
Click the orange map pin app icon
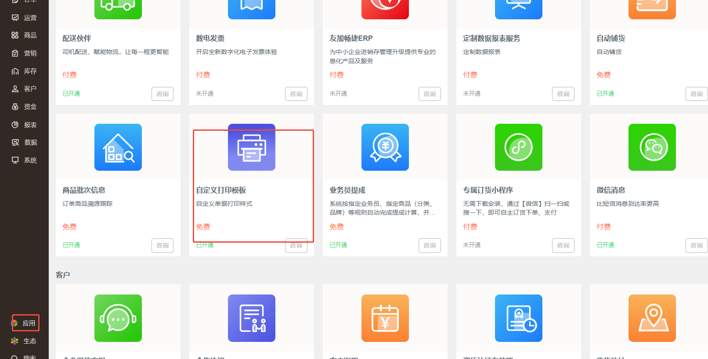tap(652, 318)
